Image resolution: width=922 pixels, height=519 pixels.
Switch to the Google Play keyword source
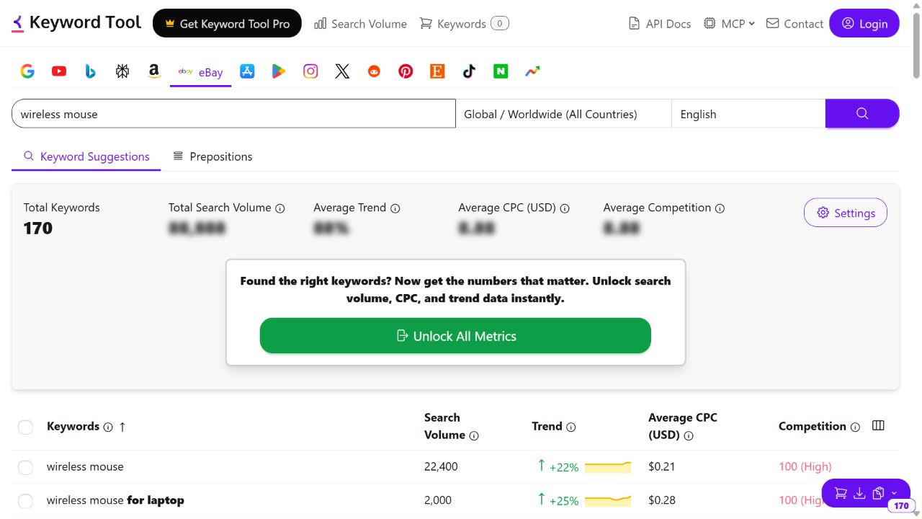[279, 71]
